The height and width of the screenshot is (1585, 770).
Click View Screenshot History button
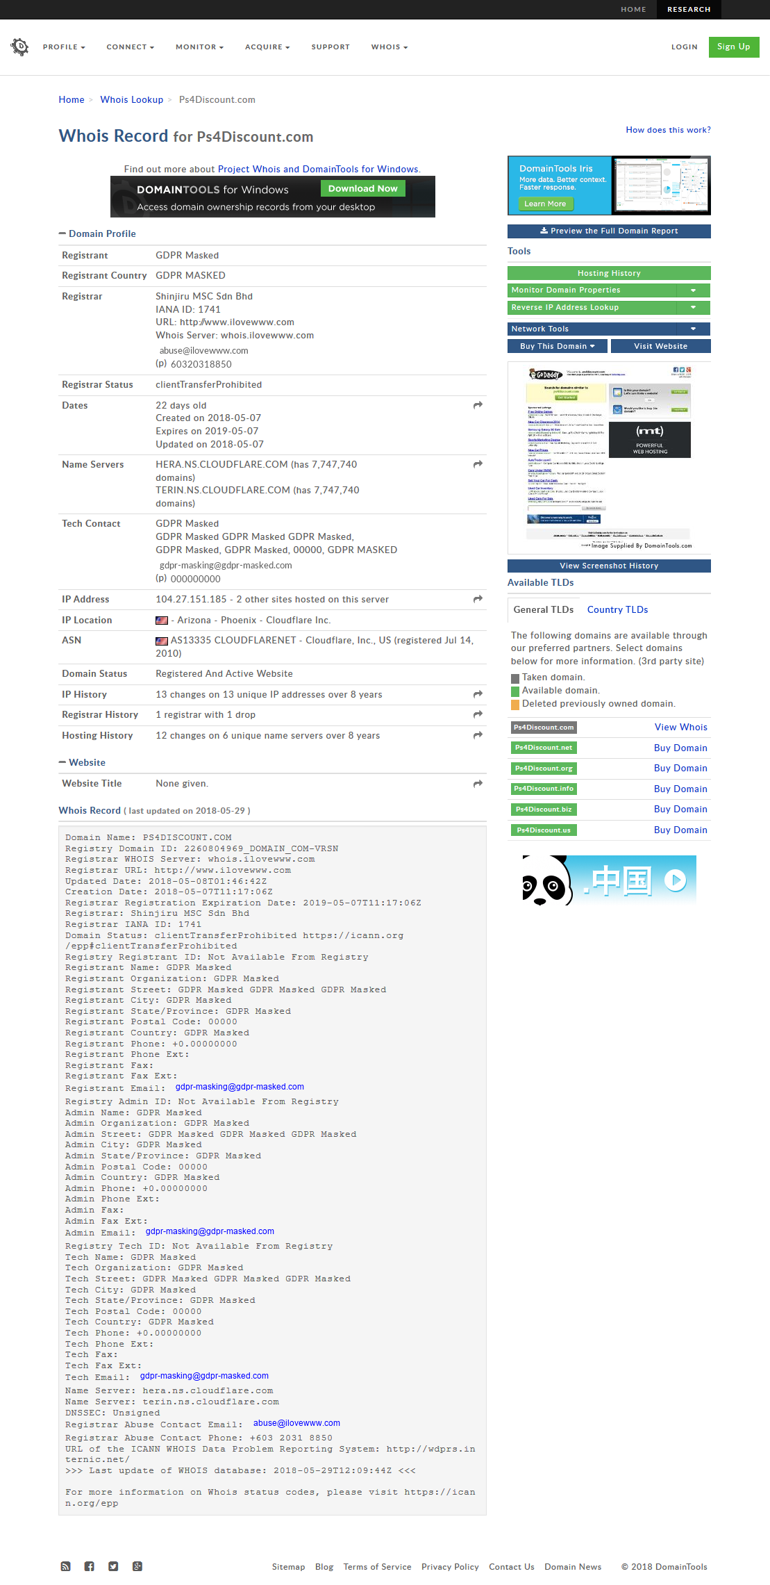coord(609,566)
